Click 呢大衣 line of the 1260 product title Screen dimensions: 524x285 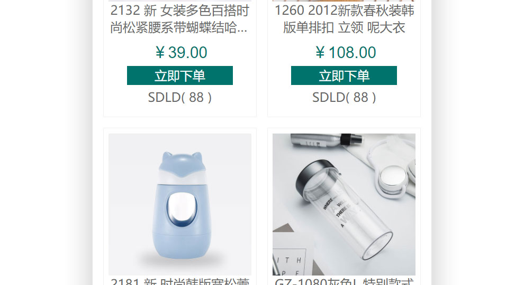click(386, 27)
